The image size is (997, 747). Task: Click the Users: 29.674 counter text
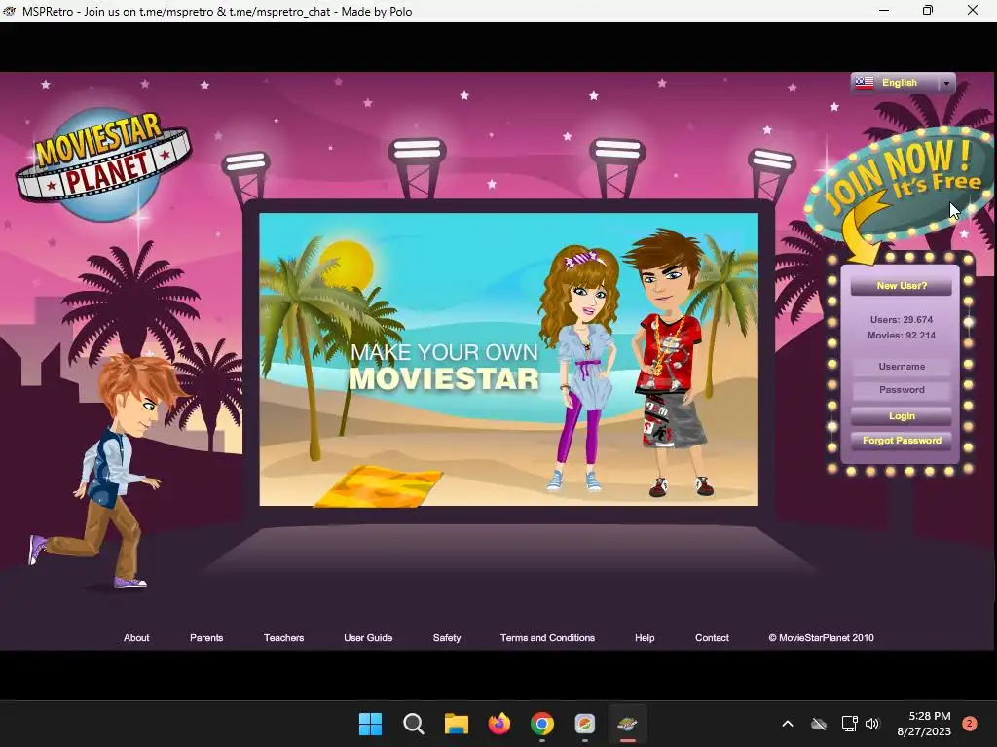click(902, 319)
